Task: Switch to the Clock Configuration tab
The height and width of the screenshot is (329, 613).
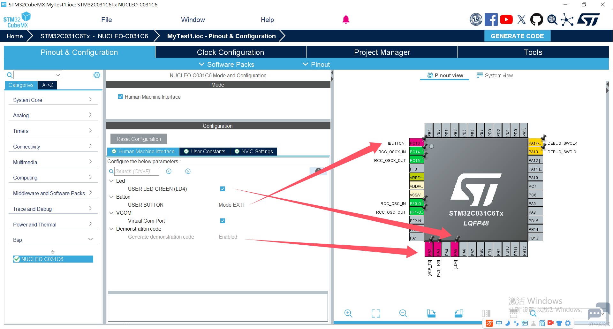Action: [x=231, y=52]
